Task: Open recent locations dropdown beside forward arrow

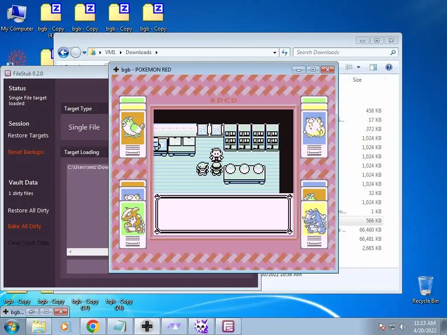Action: point(84,53)
